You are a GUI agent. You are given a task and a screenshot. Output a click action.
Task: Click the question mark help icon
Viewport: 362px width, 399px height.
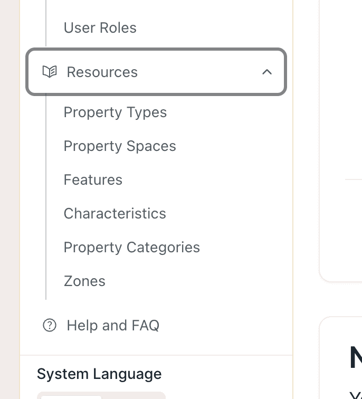(50, 325)
